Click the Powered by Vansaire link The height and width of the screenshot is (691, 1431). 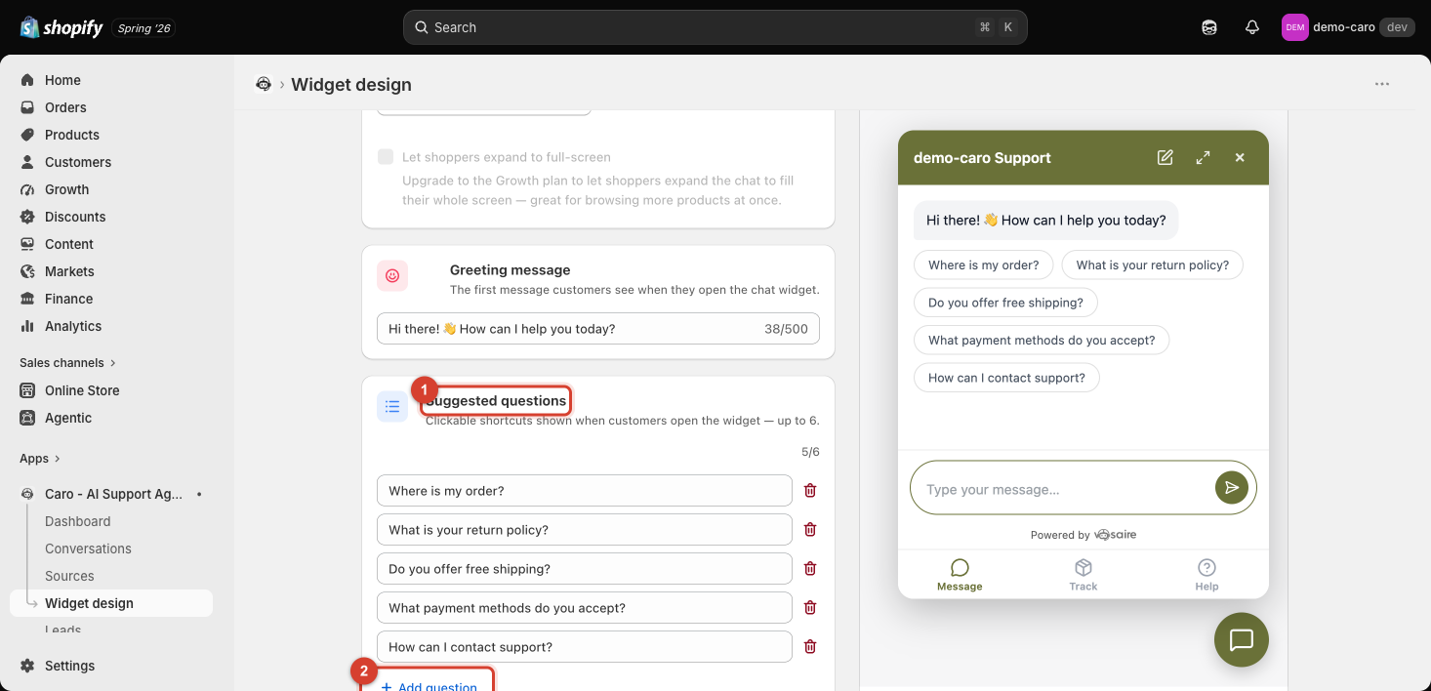click(1083, 535)
